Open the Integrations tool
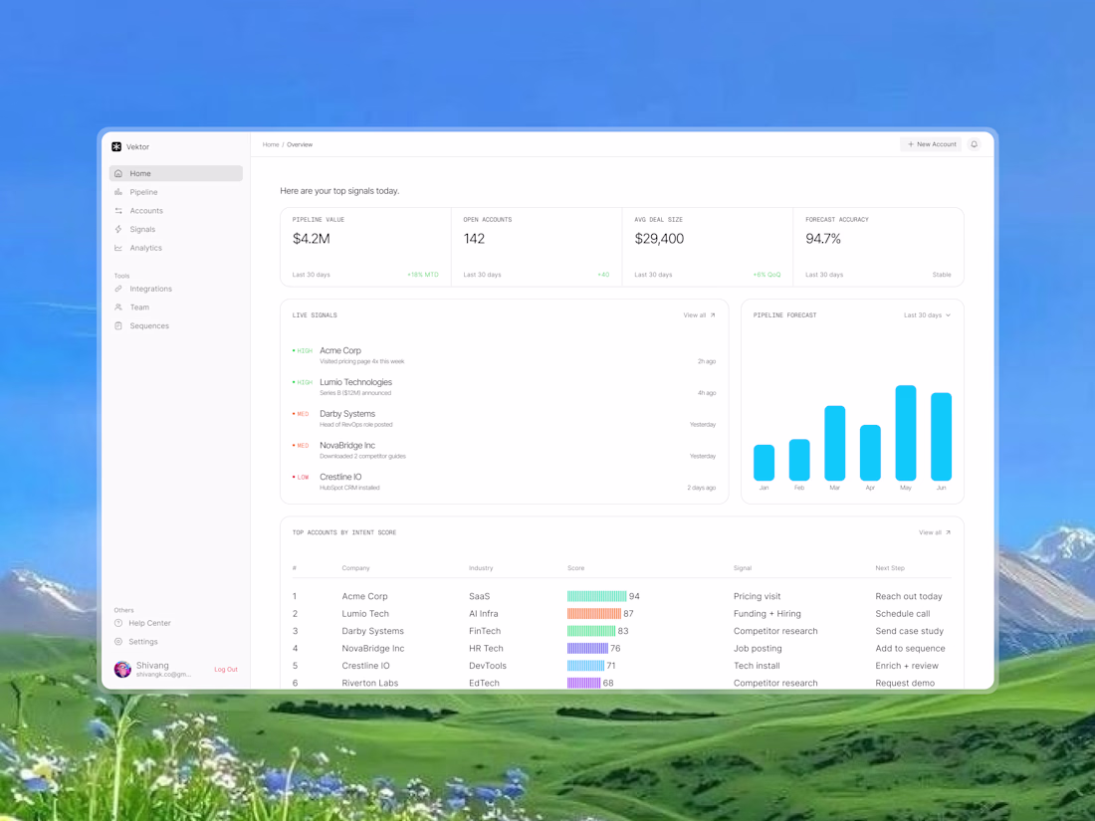This screenshot has width=1095, height=821. pyautogui.click(x=176, y=289)
